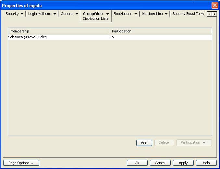Open Help for this dialog

pyautogui.click(x=206, y=163)
